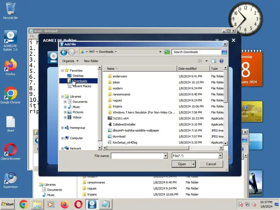Click inside the File name text field
280x210 pixels.
[137, 156]
